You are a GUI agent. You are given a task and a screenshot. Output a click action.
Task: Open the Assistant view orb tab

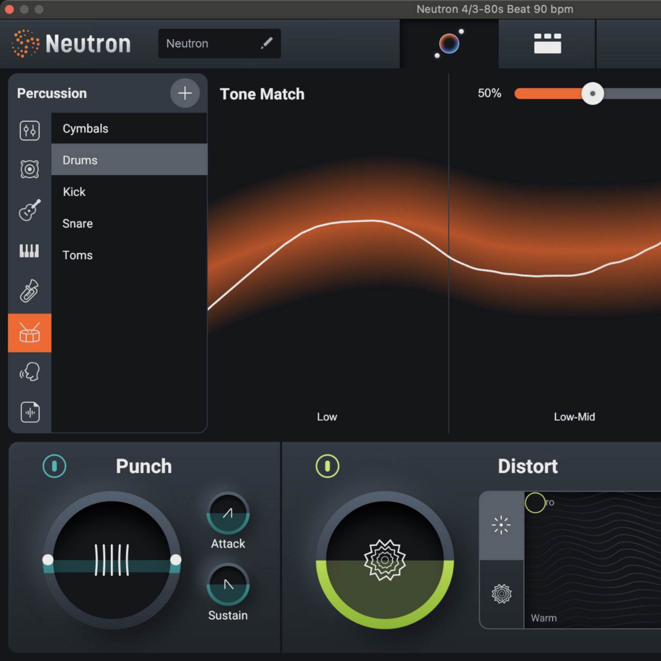(449, 44)
